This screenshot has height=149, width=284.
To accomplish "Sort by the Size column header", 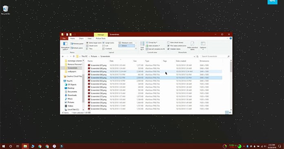I will tap(135, 61).
